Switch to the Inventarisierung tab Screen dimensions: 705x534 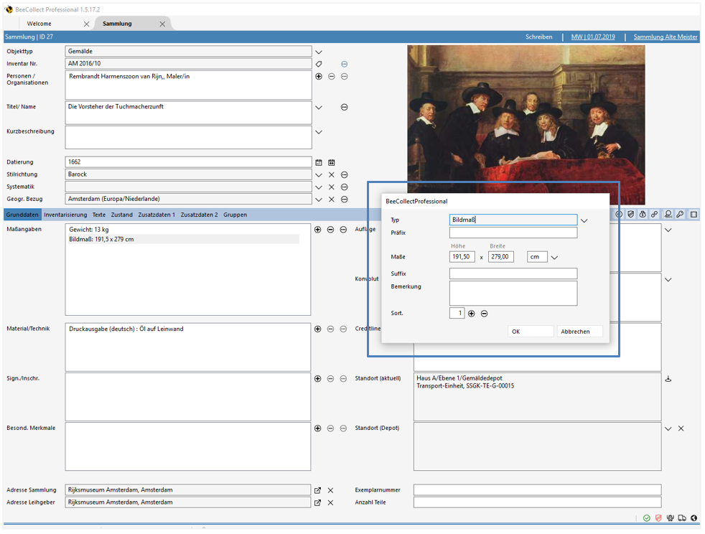[x=65, y=215]
